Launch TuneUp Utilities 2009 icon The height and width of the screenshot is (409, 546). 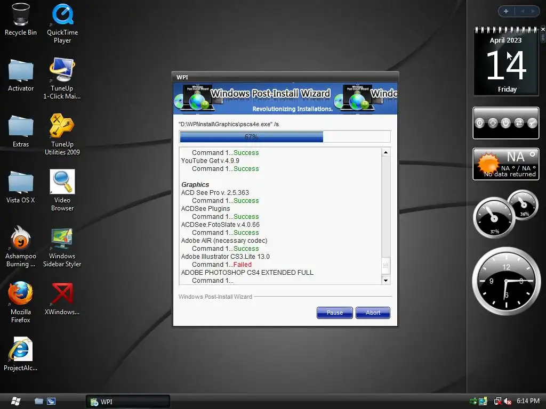tap(62, 135)
